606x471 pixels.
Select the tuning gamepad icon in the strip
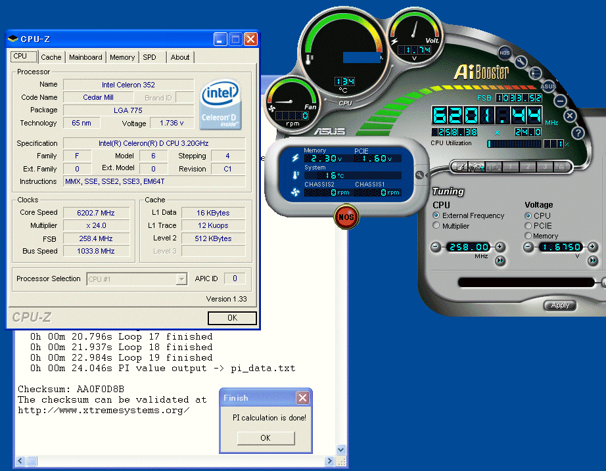(x=477, y=167)
